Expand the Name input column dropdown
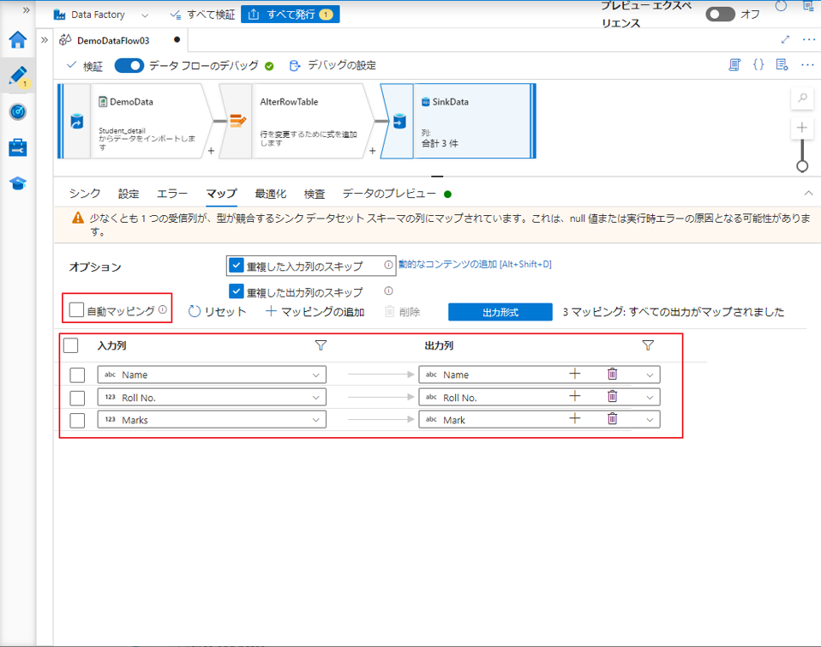This screenshot has width=821, height=647. tap(317, 374)
